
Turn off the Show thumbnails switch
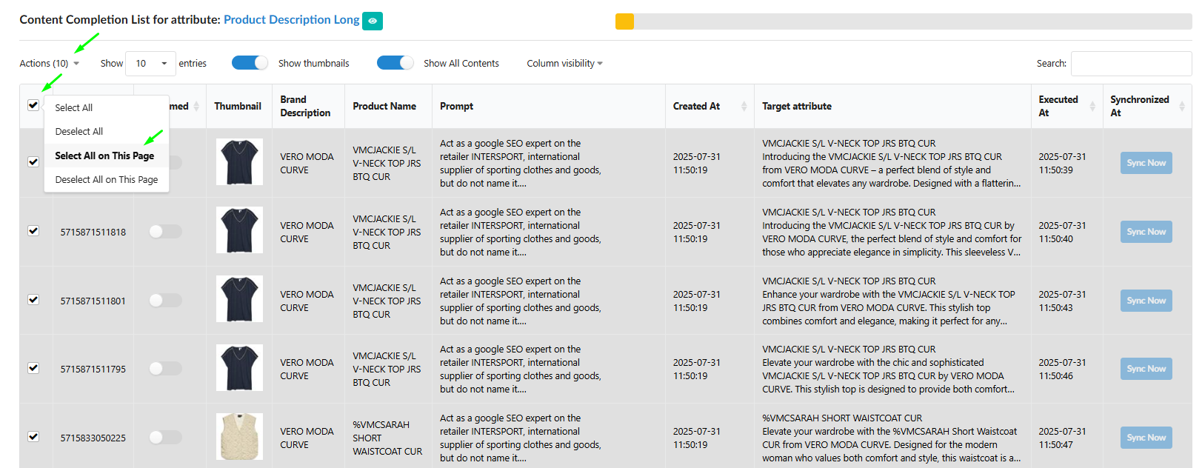250,63
